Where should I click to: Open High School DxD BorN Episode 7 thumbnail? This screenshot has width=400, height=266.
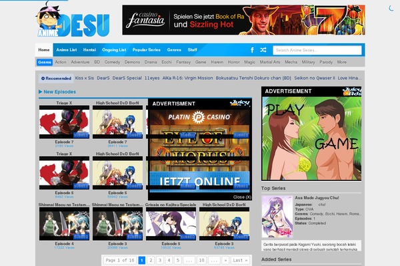(x=117, y=122)
